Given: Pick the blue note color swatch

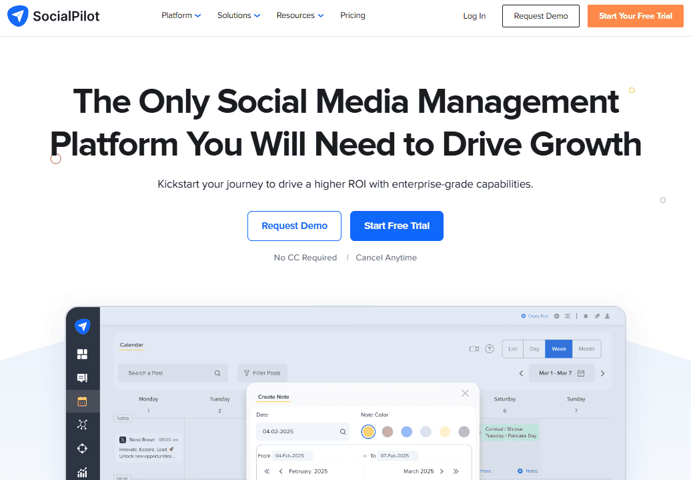Looking at the screenshot, I should pos(407,432).
